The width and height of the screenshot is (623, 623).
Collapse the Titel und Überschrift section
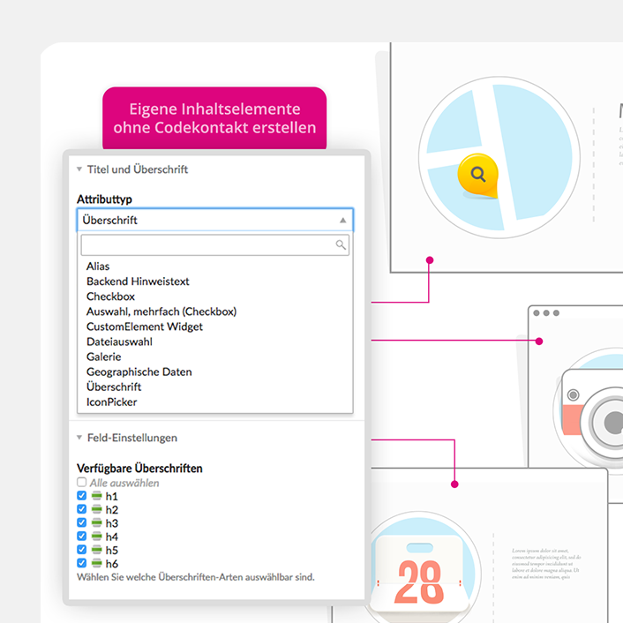tap(79, 169)
